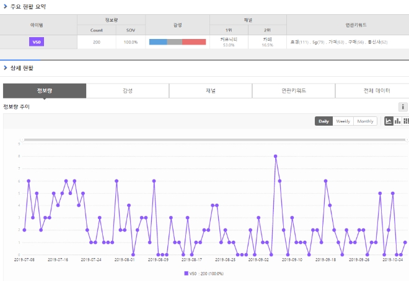This screenshot has height=281, width=409.
Task: Switch to stacked bar chart view
Action: tap(405, 121)
